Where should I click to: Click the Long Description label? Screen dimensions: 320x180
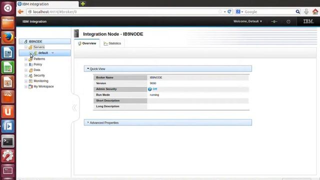tap(107, 106)
